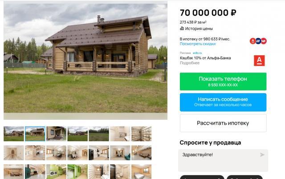The height and width of the screenshot is (179, 285).
Task: Open Посмотреть скидки link
Action: 198,44
